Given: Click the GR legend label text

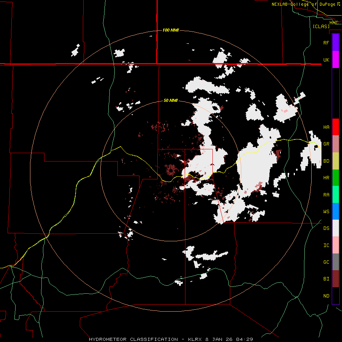Looking at the screenshot, I should [x=326, y=144].
